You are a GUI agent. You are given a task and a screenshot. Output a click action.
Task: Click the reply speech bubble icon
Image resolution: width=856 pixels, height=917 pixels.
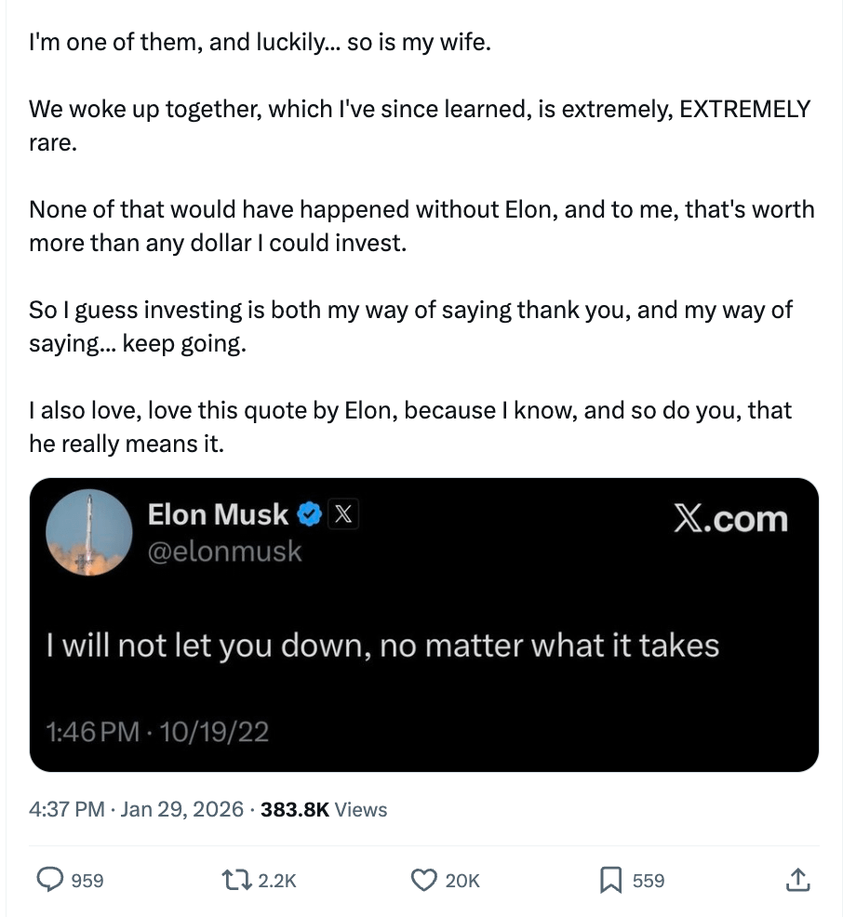pos(48,879)
